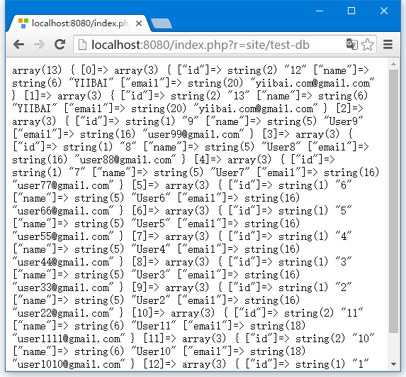Click the forward navigation arrow
Viewport: 406px width, 377px height.
point(39,45)
